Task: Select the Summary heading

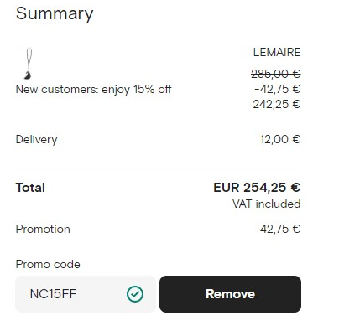Action: point(55,13)
